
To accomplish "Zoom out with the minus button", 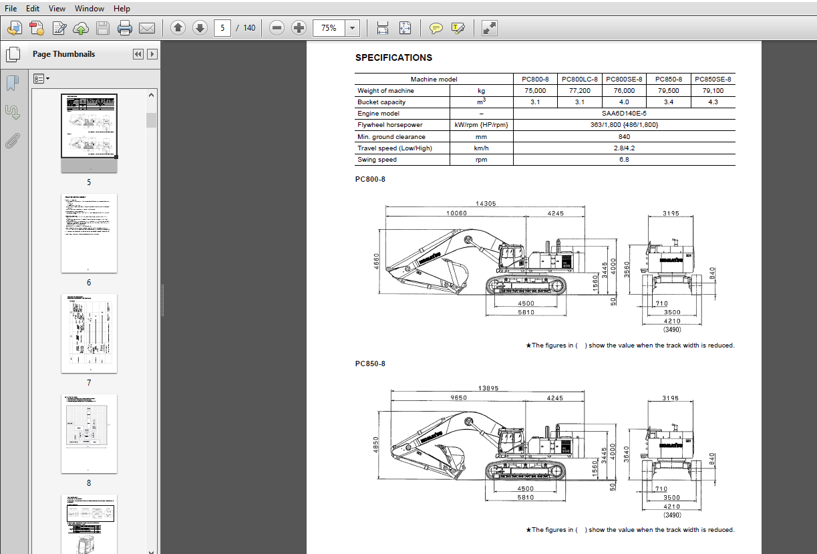I will (x=277, y=28).
